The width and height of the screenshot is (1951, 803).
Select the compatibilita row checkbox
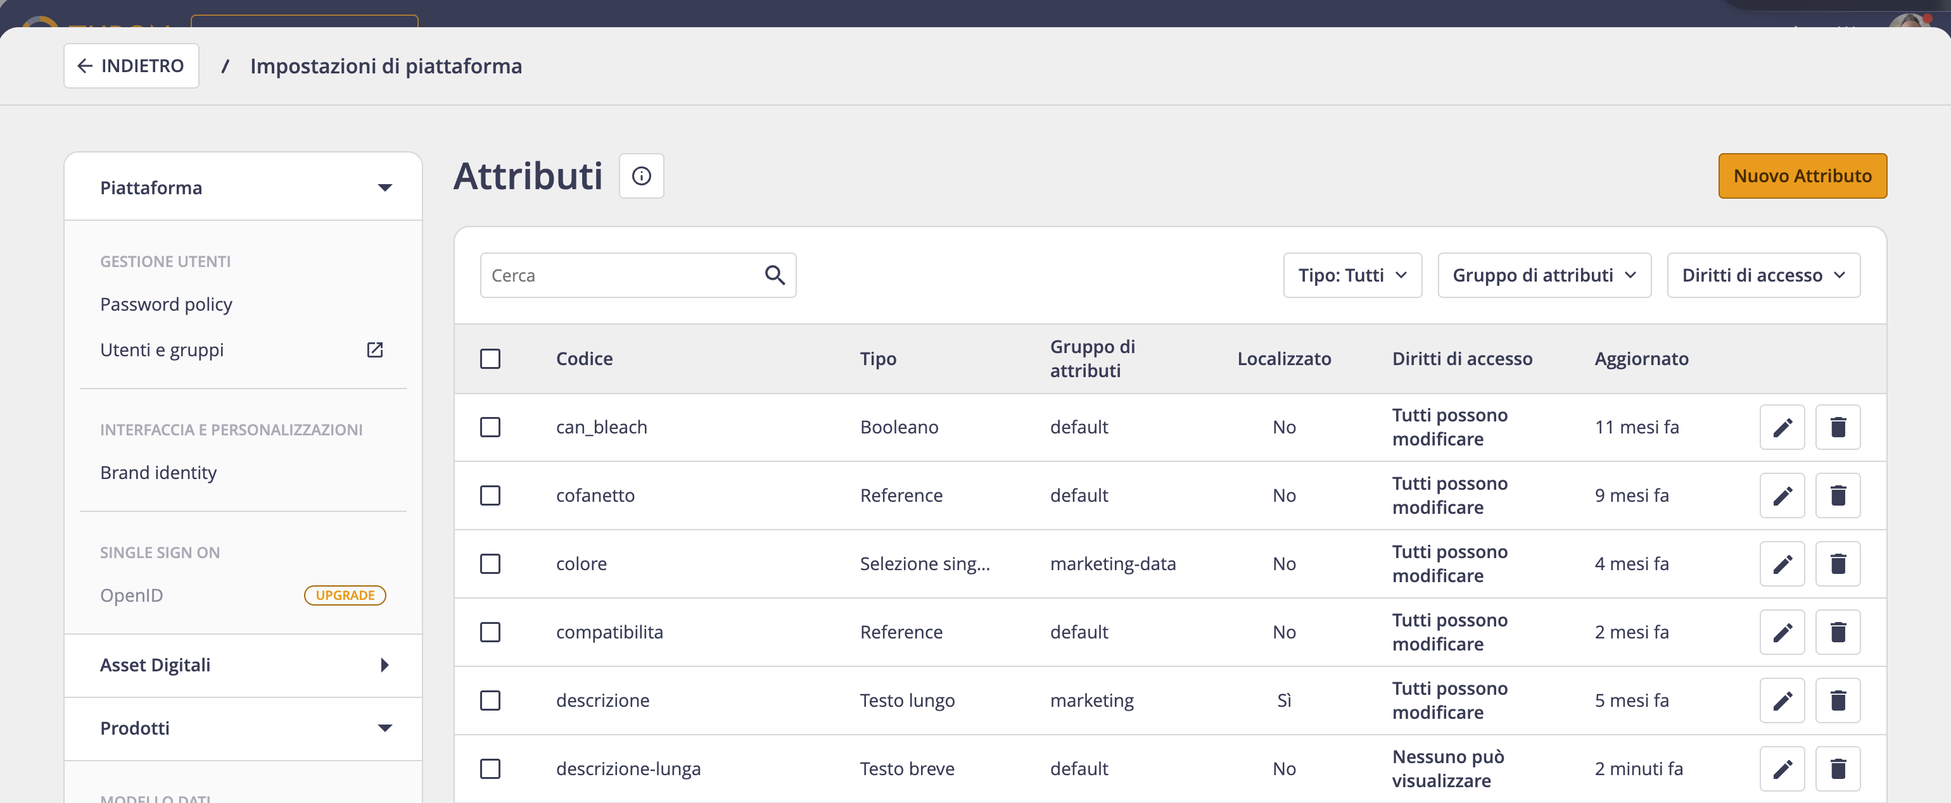click(490, 632)
